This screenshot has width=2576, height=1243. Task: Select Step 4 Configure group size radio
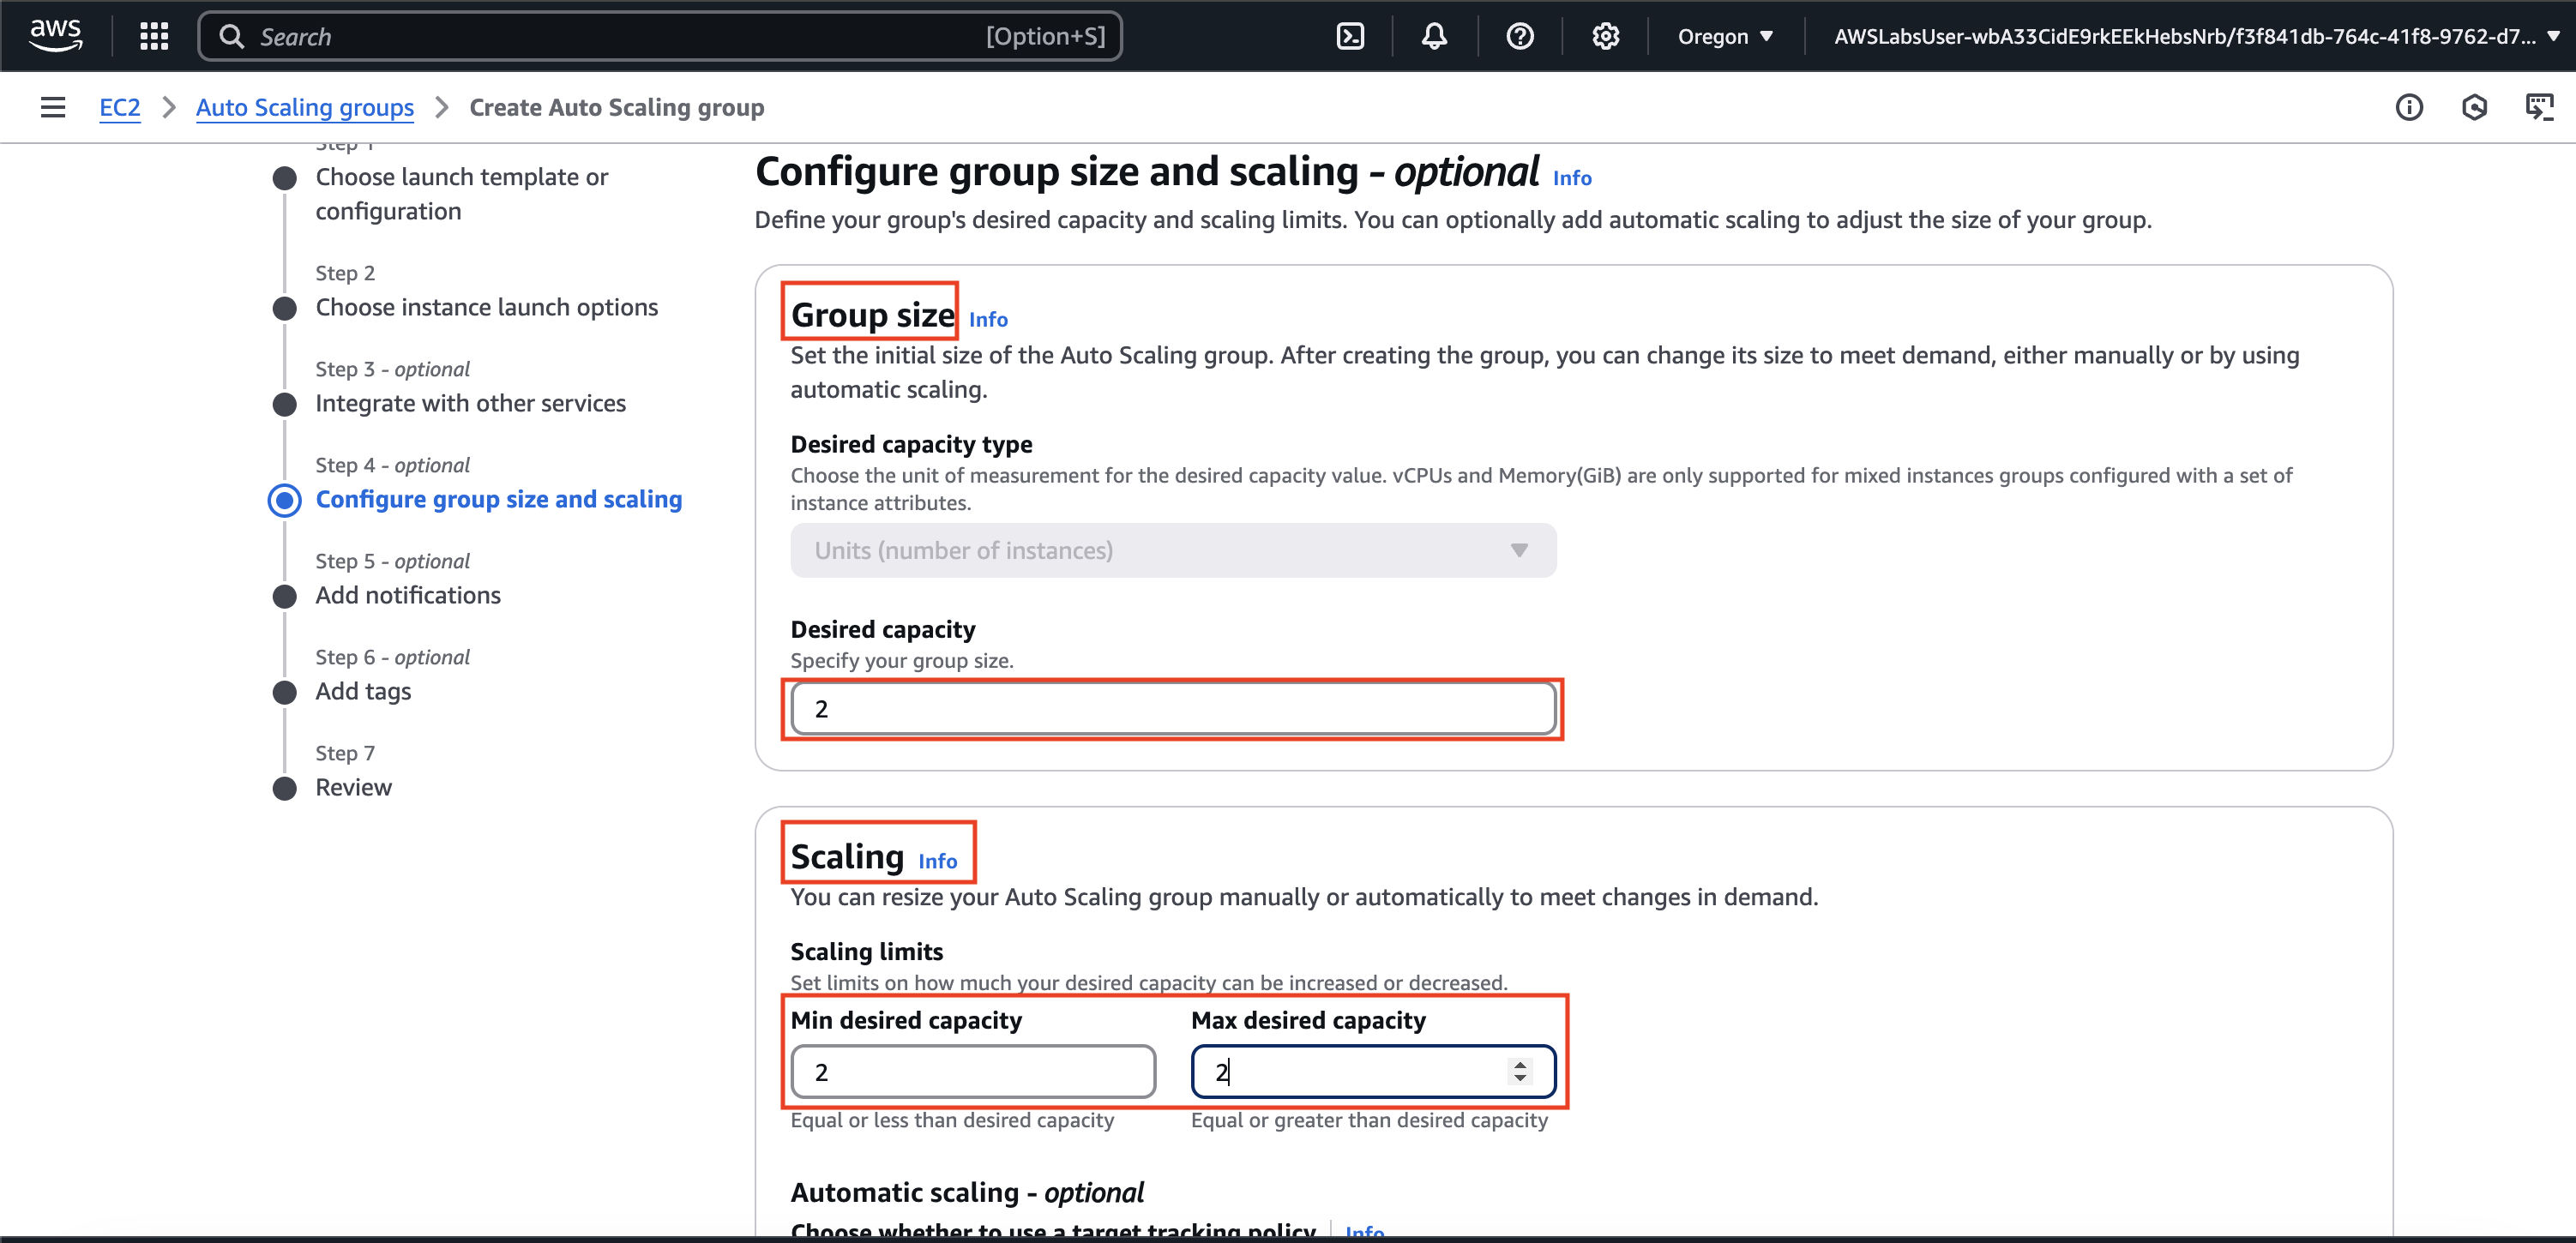[x=285, y=499]
